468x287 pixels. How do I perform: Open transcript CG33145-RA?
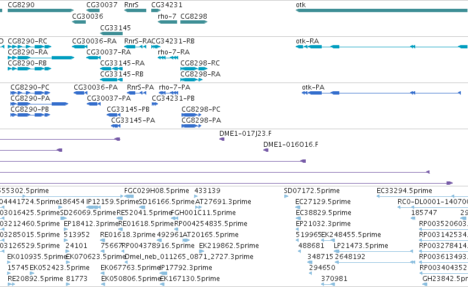click(x=123, y=63)
